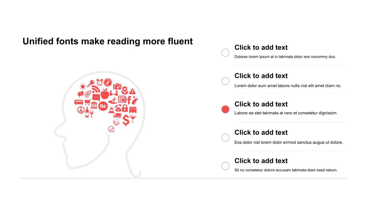Click the shopping cart icon

coord(87,102)
